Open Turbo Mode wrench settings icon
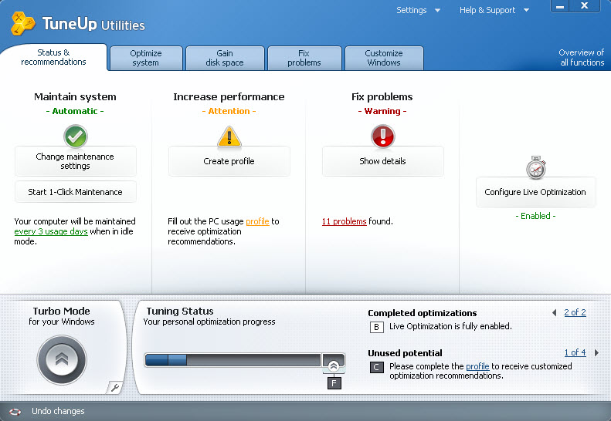This screenshot has height=421, width=611. (x=115, y=388)
